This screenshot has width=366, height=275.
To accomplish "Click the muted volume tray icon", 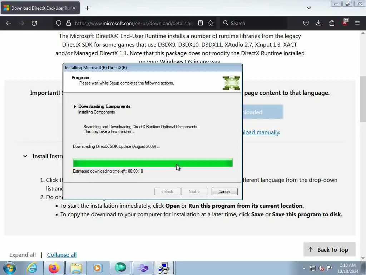I will click(321, 268).
